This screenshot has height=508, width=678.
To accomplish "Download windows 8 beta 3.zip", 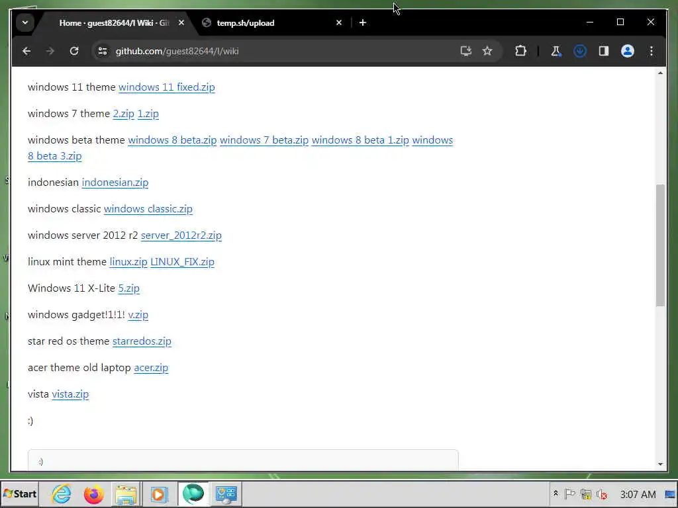I will point(55,156).
